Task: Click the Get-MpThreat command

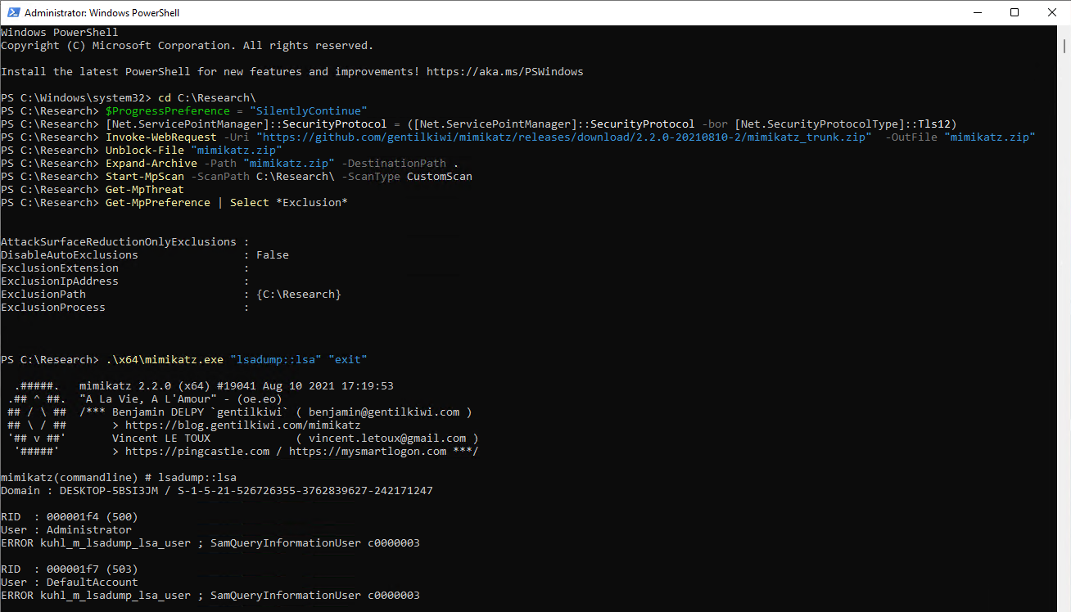Action: [145, 190]
